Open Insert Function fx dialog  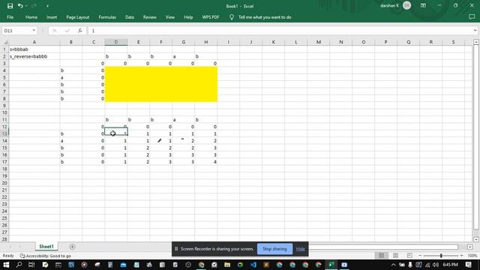tap(80, 31)
